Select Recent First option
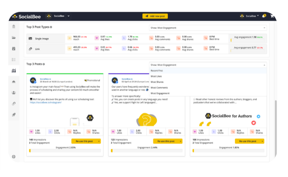288x177 pixels. click(208, 71)
